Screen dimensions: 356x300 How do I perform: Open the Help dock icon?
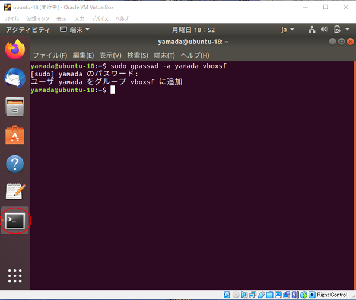point(15,164)
